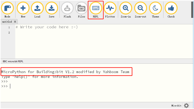194x109 pixels.
Task: Click the BBC micro:bit REPL panel title
Action: click(13, 61)
